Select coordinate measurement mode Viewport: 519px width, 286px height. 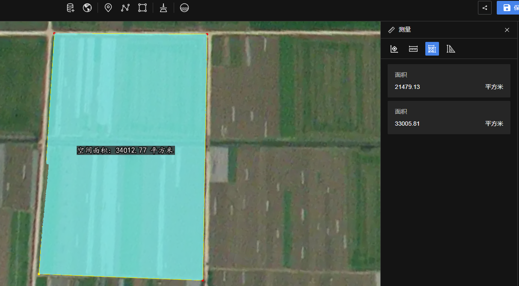[x=394, y=49]
